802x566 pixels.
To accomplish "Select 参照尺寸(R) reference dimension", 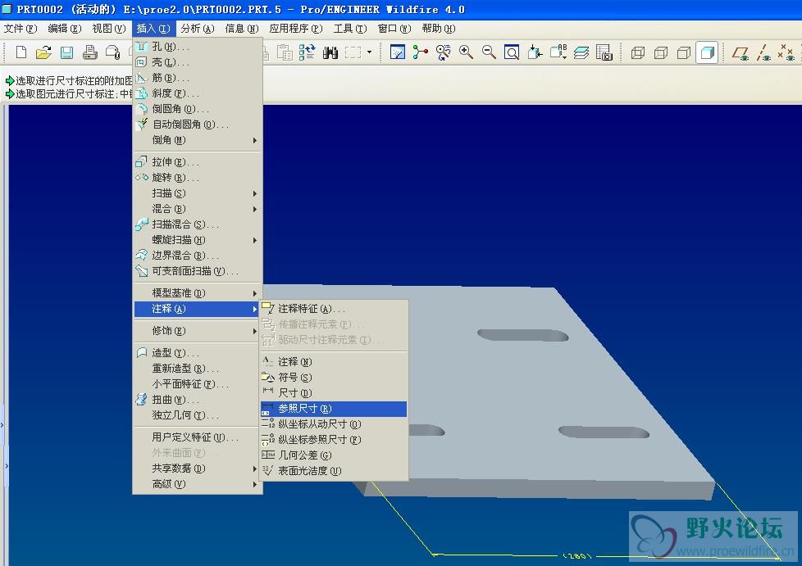I will tap(334, 409).
